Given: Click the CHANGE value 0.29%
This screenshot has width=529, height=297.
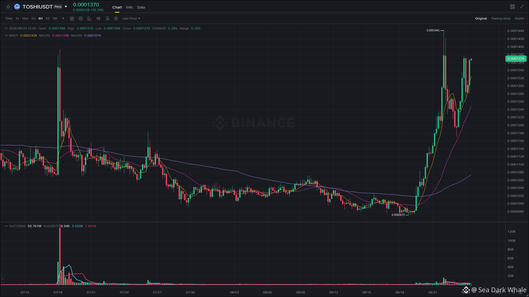Looking at the screenshot, I should click(x=173, y=28).
